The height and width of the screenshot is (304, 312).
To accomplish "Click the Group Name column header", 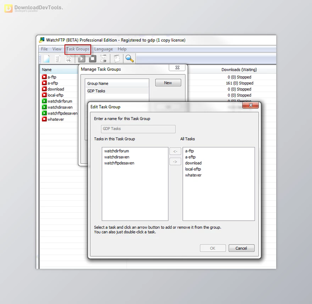I will (117, 83).
